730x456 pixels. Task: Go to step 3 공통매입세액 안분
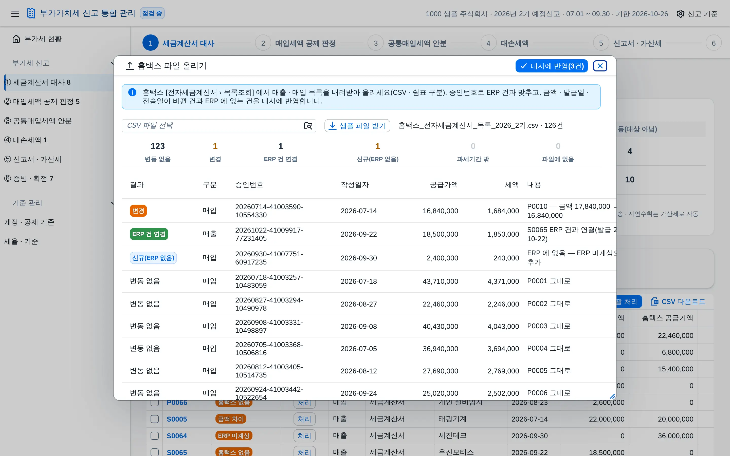click(407, 43)
